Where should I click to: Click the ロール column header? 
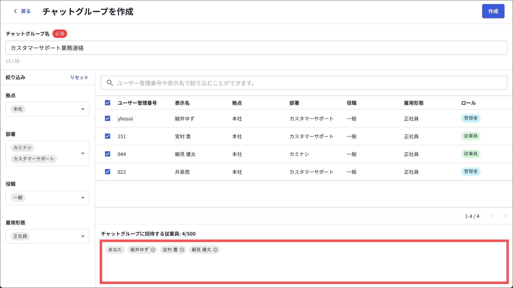point(468,103)
